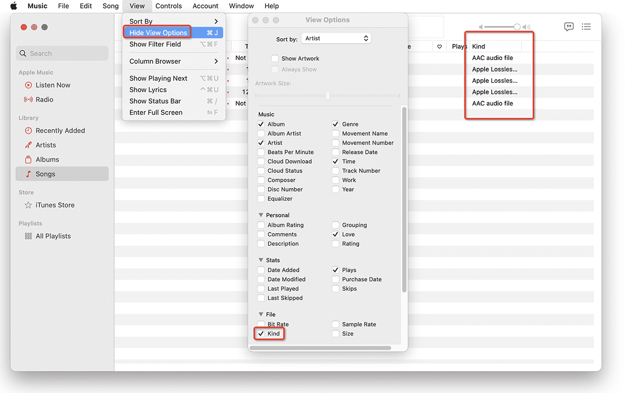Expand the Sort By submenu
Viewport: 628px width, 393px height.
click(173, 21)
